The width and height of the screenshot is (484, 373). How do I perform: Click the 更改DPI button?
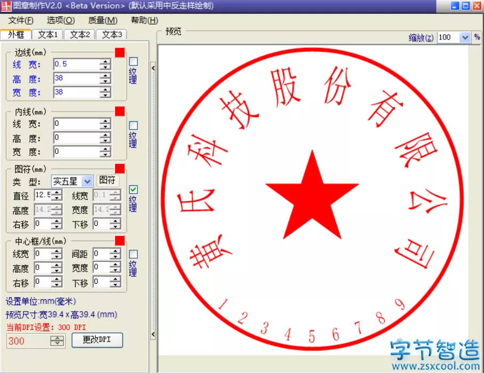[x=97, y=340]
